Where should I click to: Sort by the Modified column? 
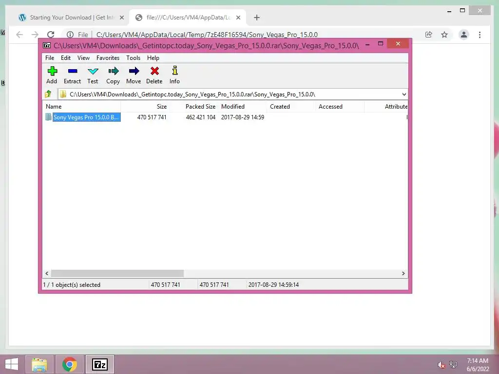tap(243, 107)
